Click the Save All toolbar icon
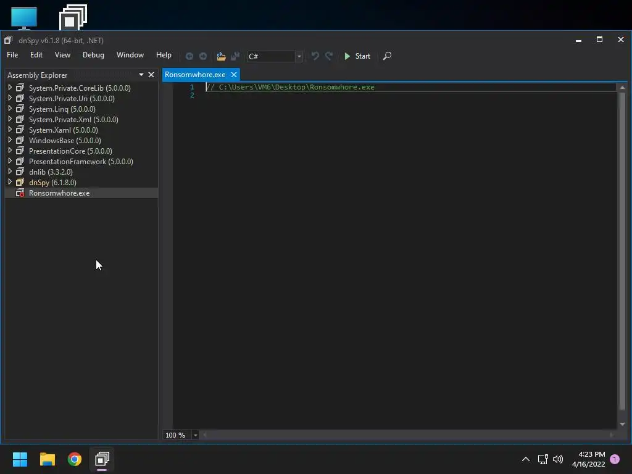Image resolution: width=632 pixels, height=474 pixels. click(235, 56)
